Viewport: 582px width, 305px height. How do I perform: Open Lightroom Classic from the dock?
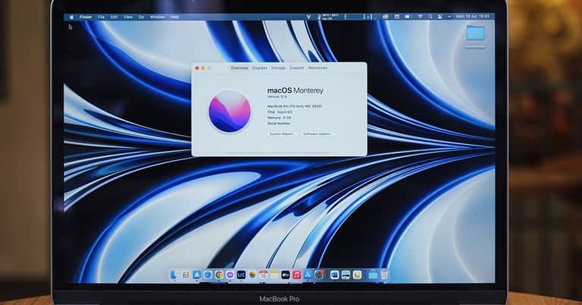coord(241,275)
